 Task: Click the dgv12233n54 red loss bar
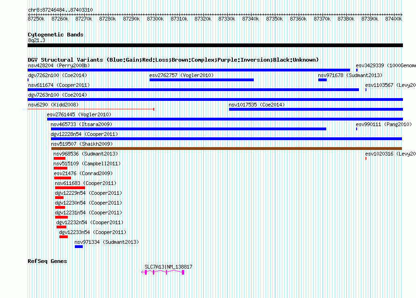(x=64, y=237)
